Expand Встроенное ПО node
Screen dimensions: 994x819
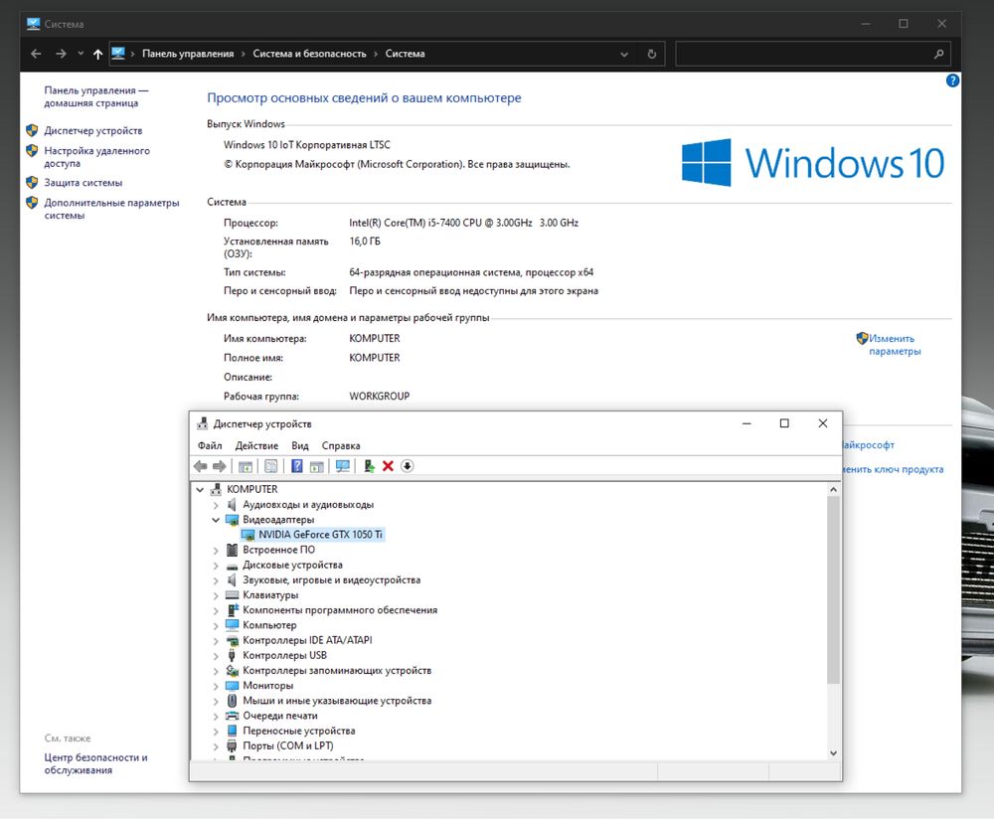(x=216, y=551)
